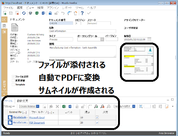
Task: Click the Print icon in top toolbar
Action: [31, 13]
